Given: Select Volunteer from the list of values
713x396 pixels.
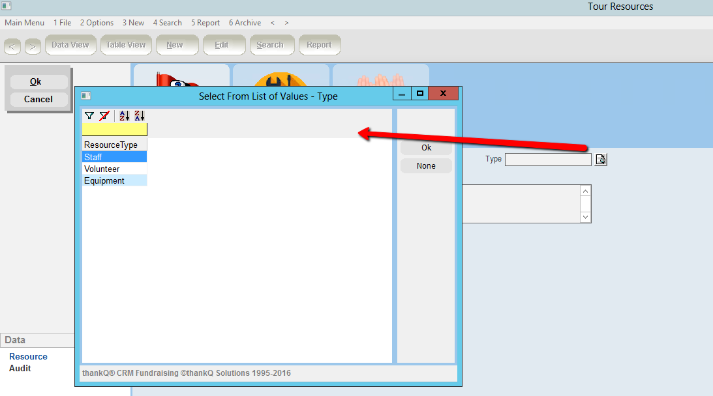Looking at the screenshot, I should click(x=114, y=169).
